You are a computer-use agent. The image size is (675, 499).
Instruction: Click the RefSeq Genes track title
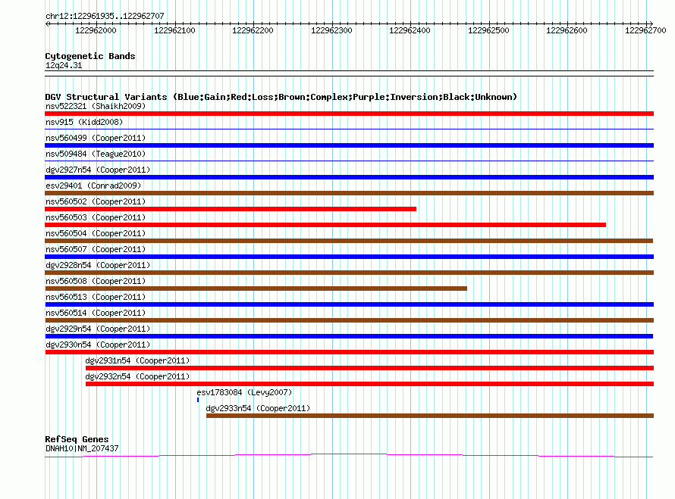coord(77,439)
